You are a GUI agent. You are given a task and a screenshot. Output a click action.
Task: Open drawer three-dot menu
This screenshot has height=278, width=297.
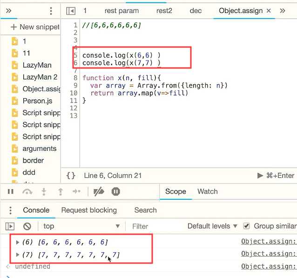(x=10, y=210)
